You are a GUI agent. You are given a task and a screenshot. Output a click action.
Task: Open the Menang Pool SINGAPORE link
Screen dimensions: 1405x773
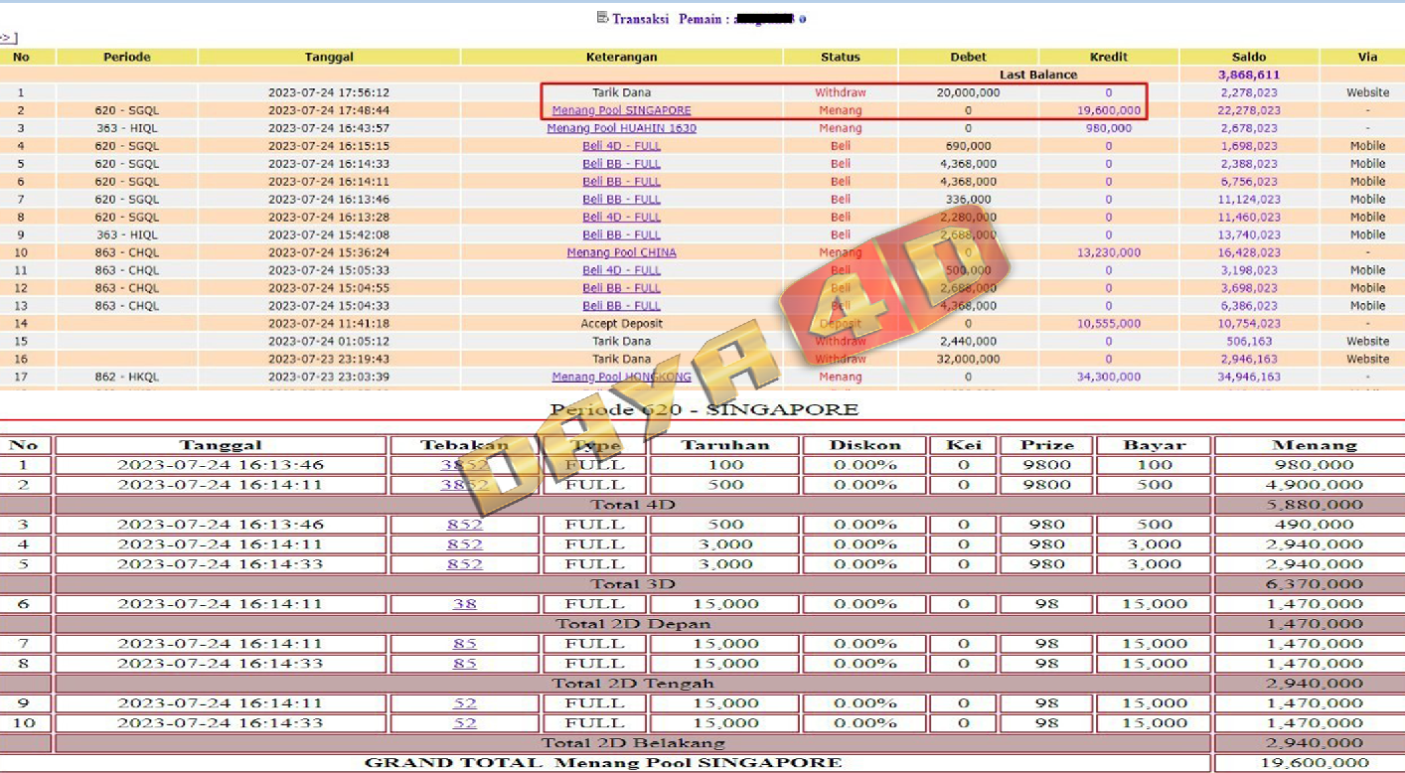(621, 110)
